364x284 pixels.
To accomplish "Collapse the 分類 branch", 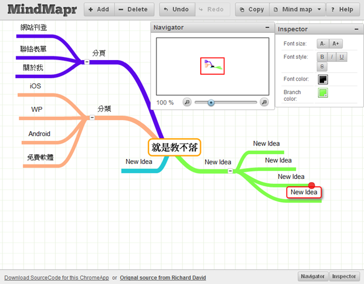I will (x=92, y=118).
